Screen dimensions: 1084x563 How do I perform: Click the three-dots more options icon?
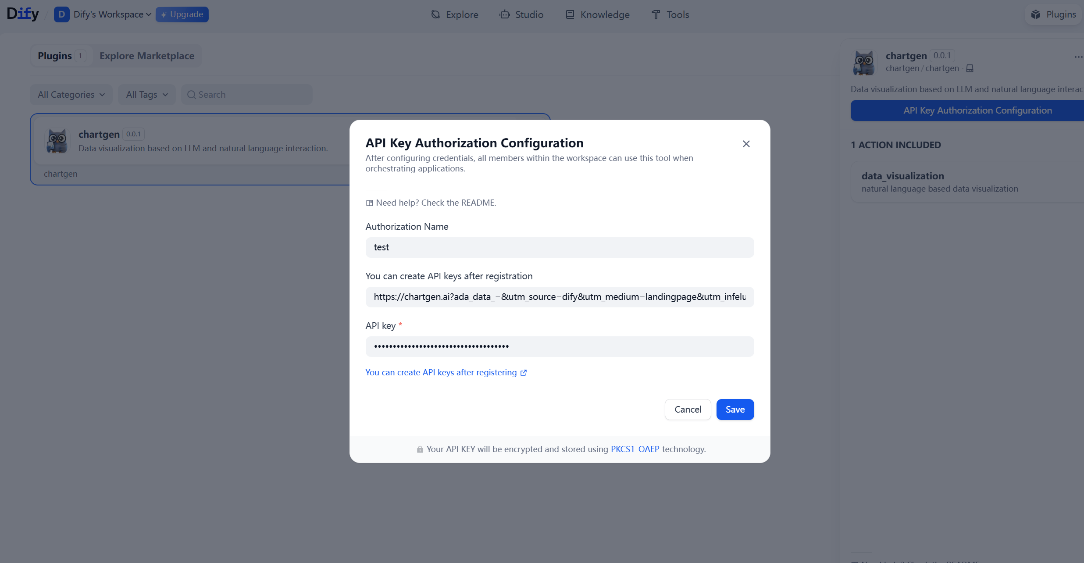pyautogui.click(x=1078, y=57)
